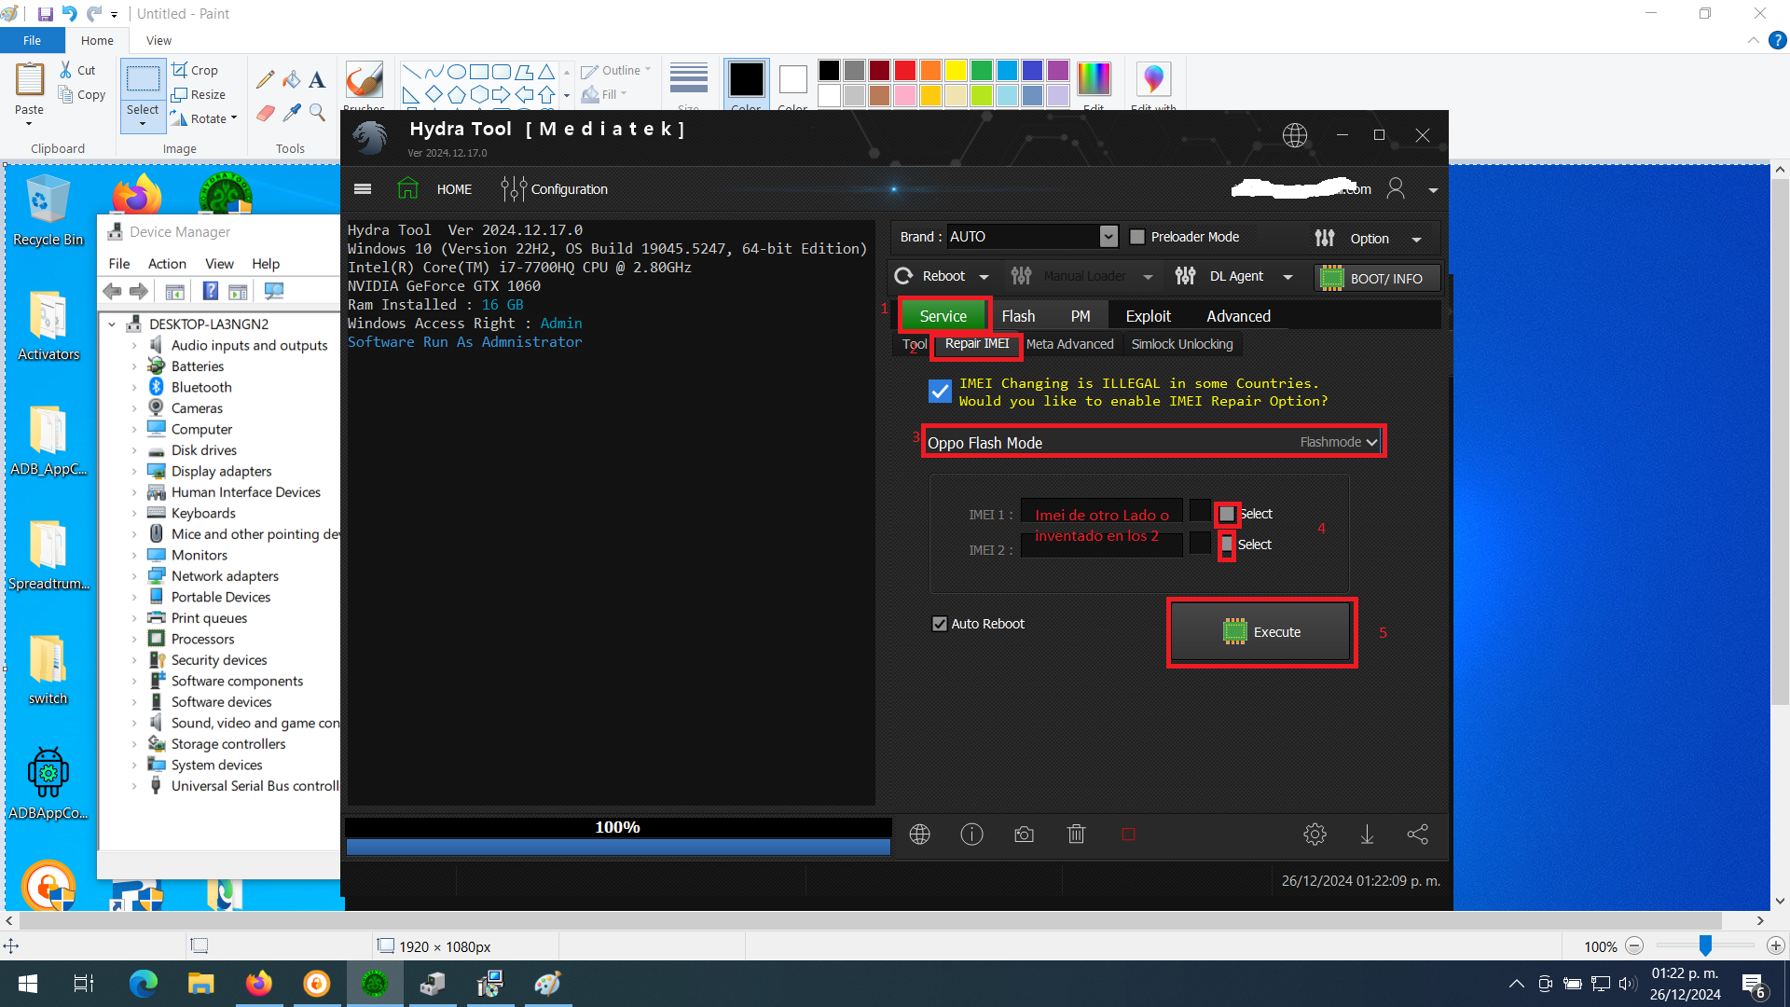Expand the Batteries node in Device Manager
The width and height of the screenshot is (1790, 1007).
[134, 366]
